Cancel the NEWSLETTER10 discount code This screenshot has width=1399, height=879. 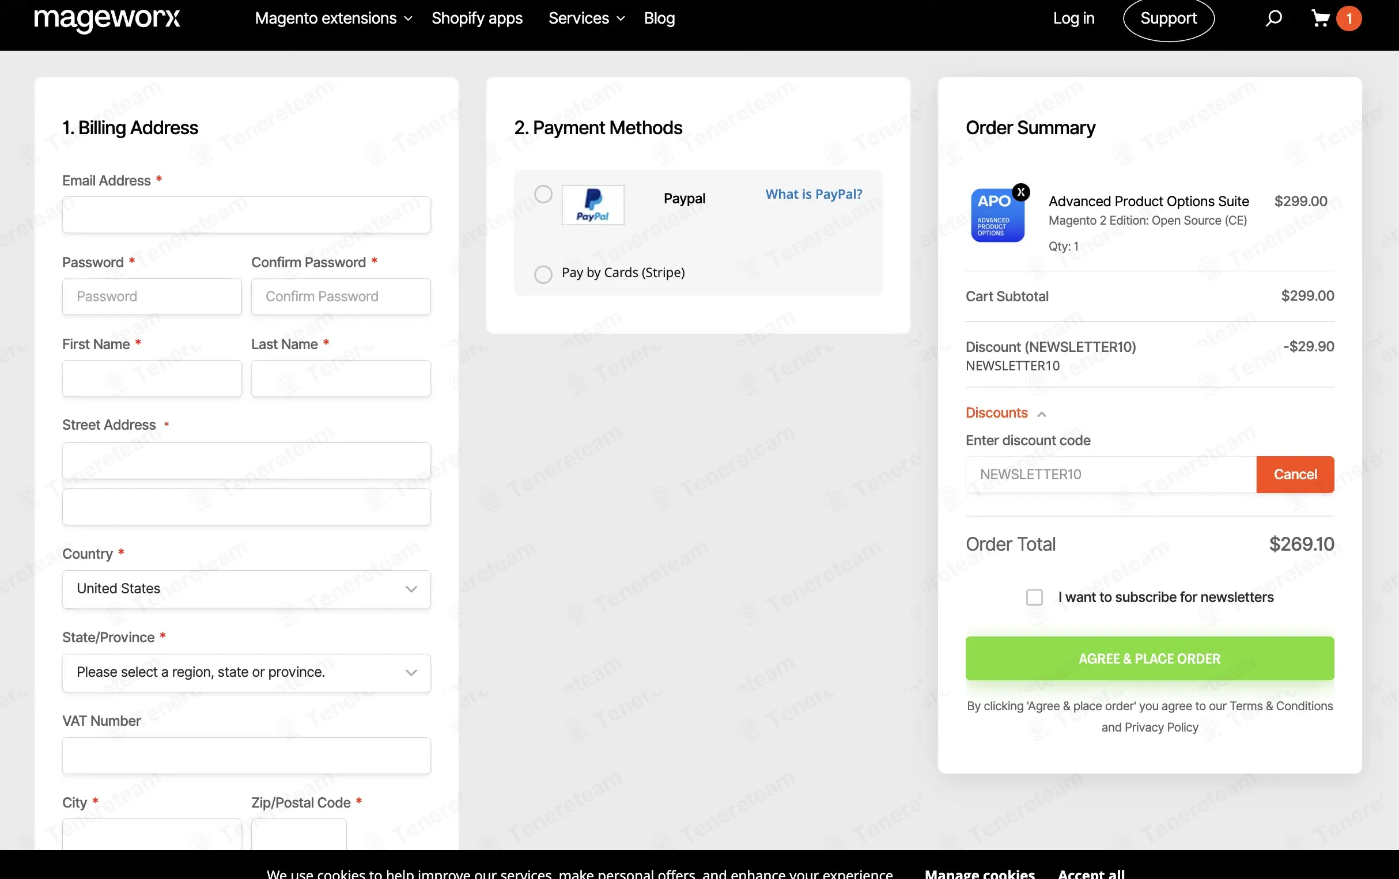point(1295,475)
